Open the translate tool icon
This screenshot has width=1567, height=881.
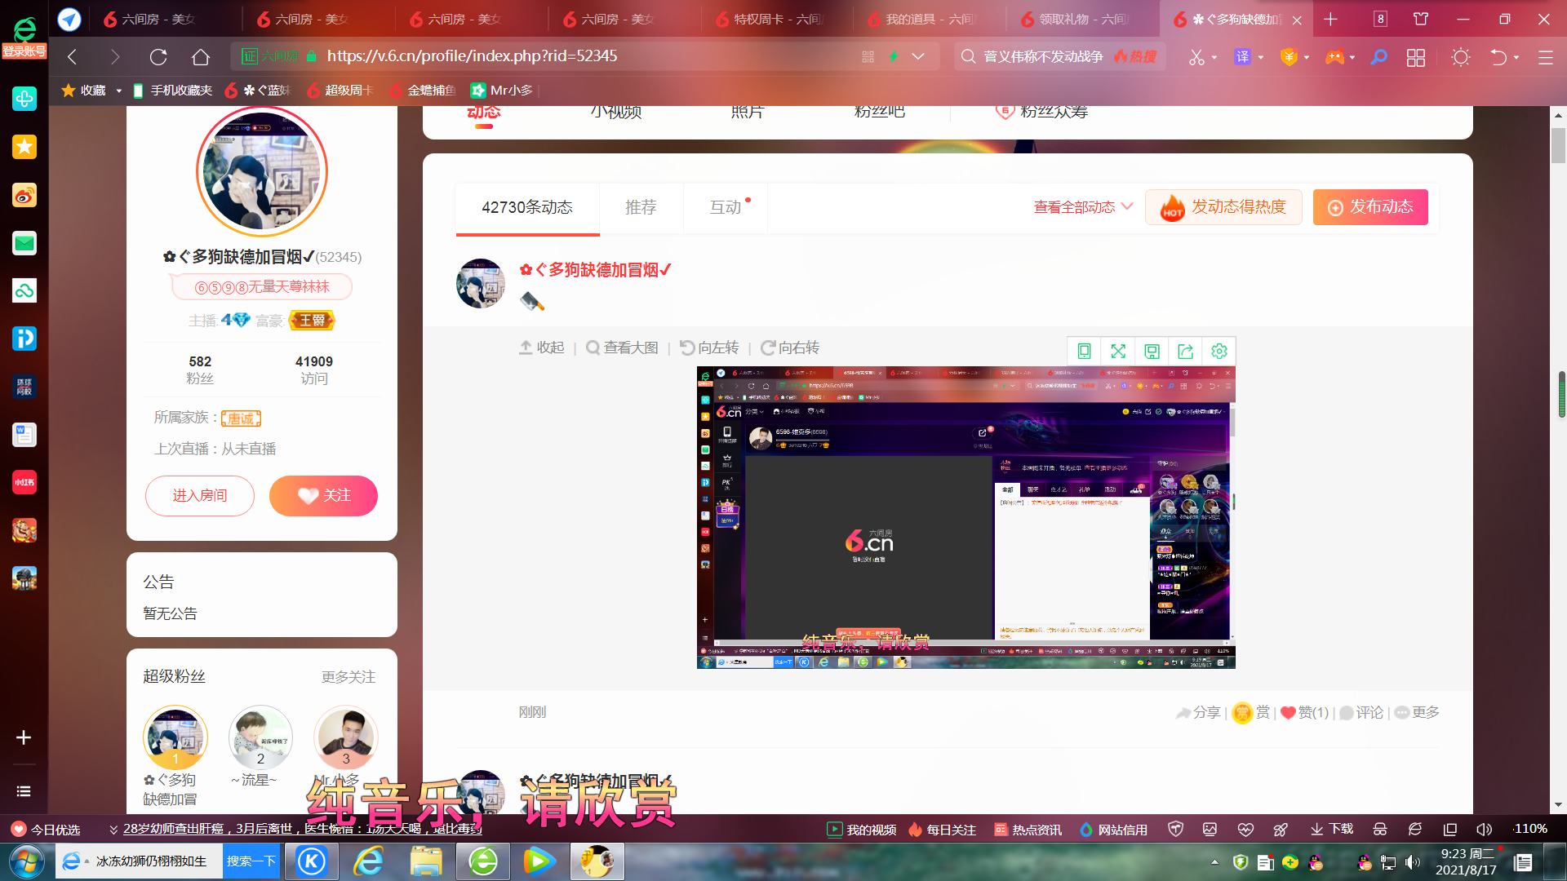click(1242, 57)
